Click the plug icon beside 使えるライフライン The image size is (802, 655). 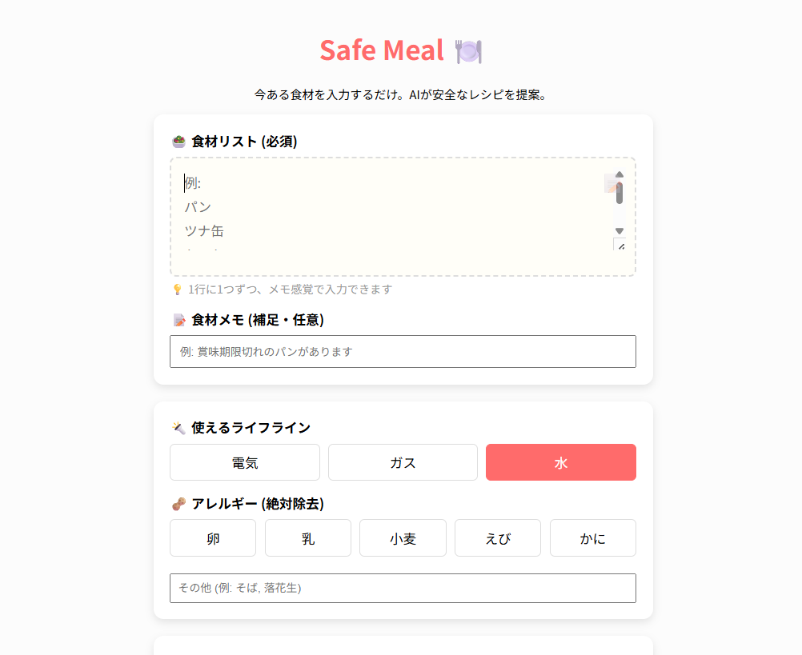(x=178, y=428)
